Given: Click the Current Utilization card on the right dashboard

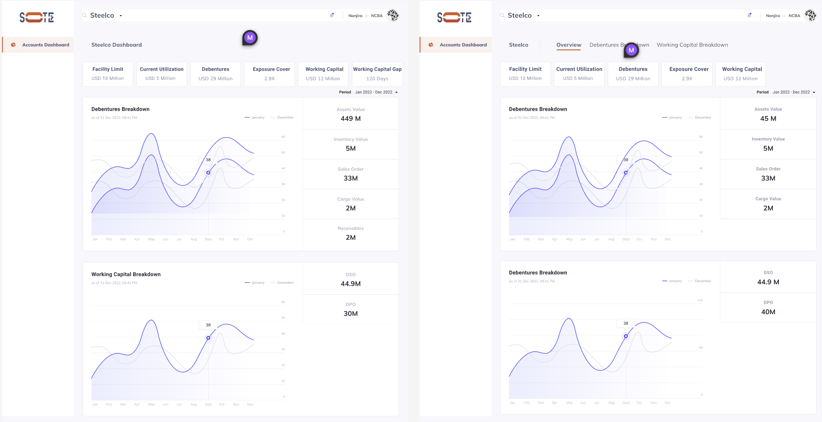Looking at the screenshot, I should pos(579,74).
